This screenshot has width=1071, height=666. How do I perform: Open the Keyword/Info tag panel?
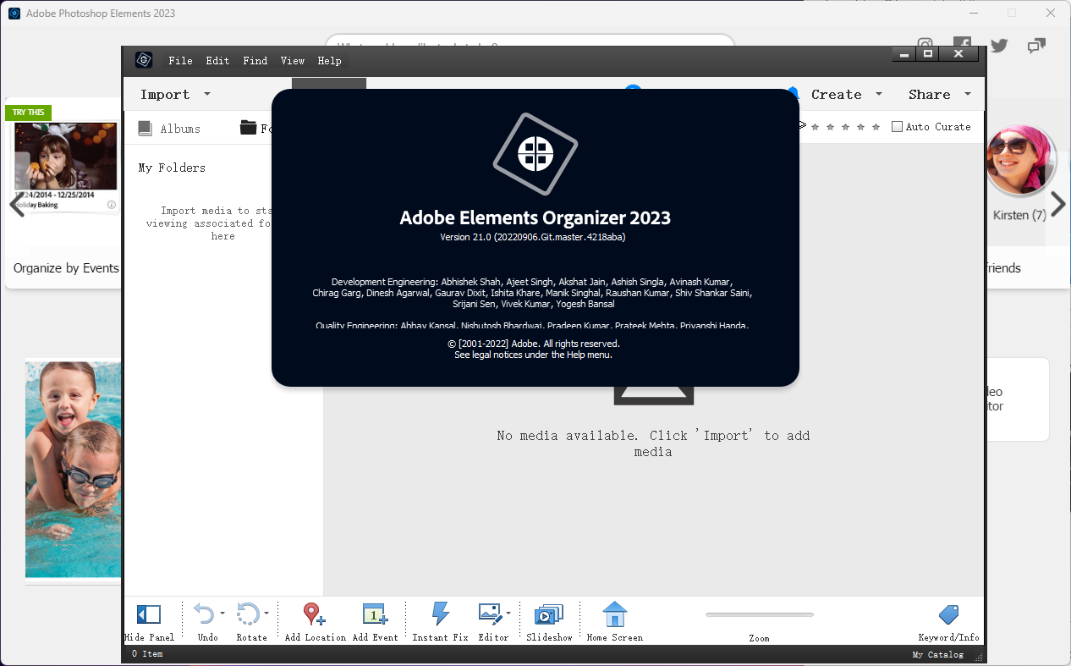(949, 614)
